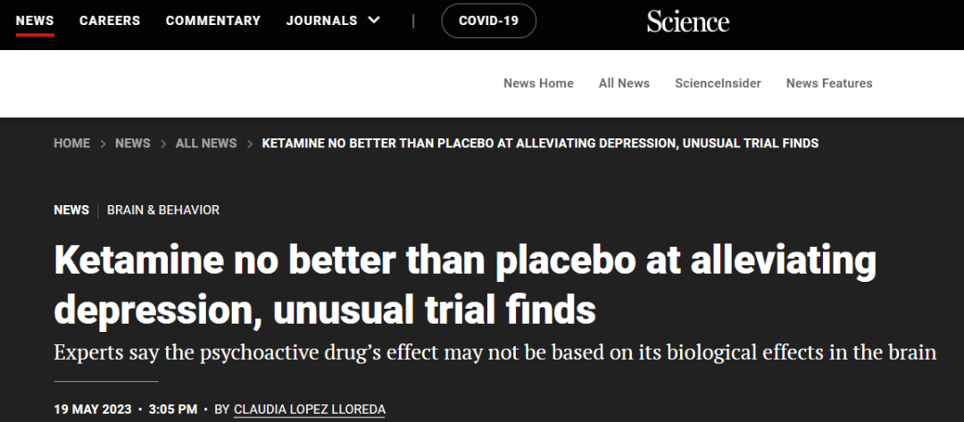Image resolution: width=964 pixels, height=422 pixels.
Task: Click the News category label above the headline
Action: pos(71,210)
